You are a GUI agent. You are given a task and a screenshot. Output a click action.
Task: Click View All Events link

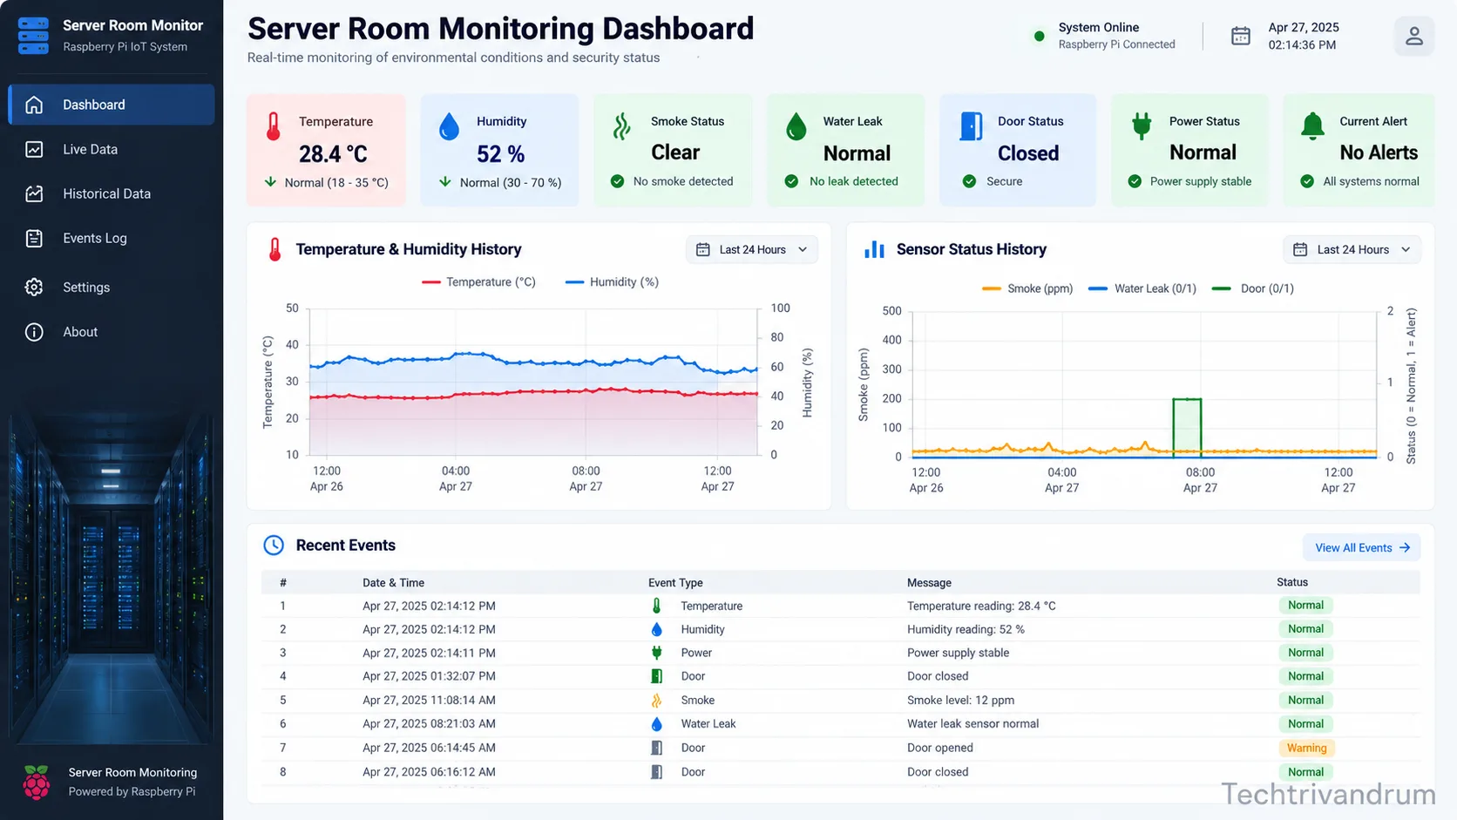coord(1362,547)
